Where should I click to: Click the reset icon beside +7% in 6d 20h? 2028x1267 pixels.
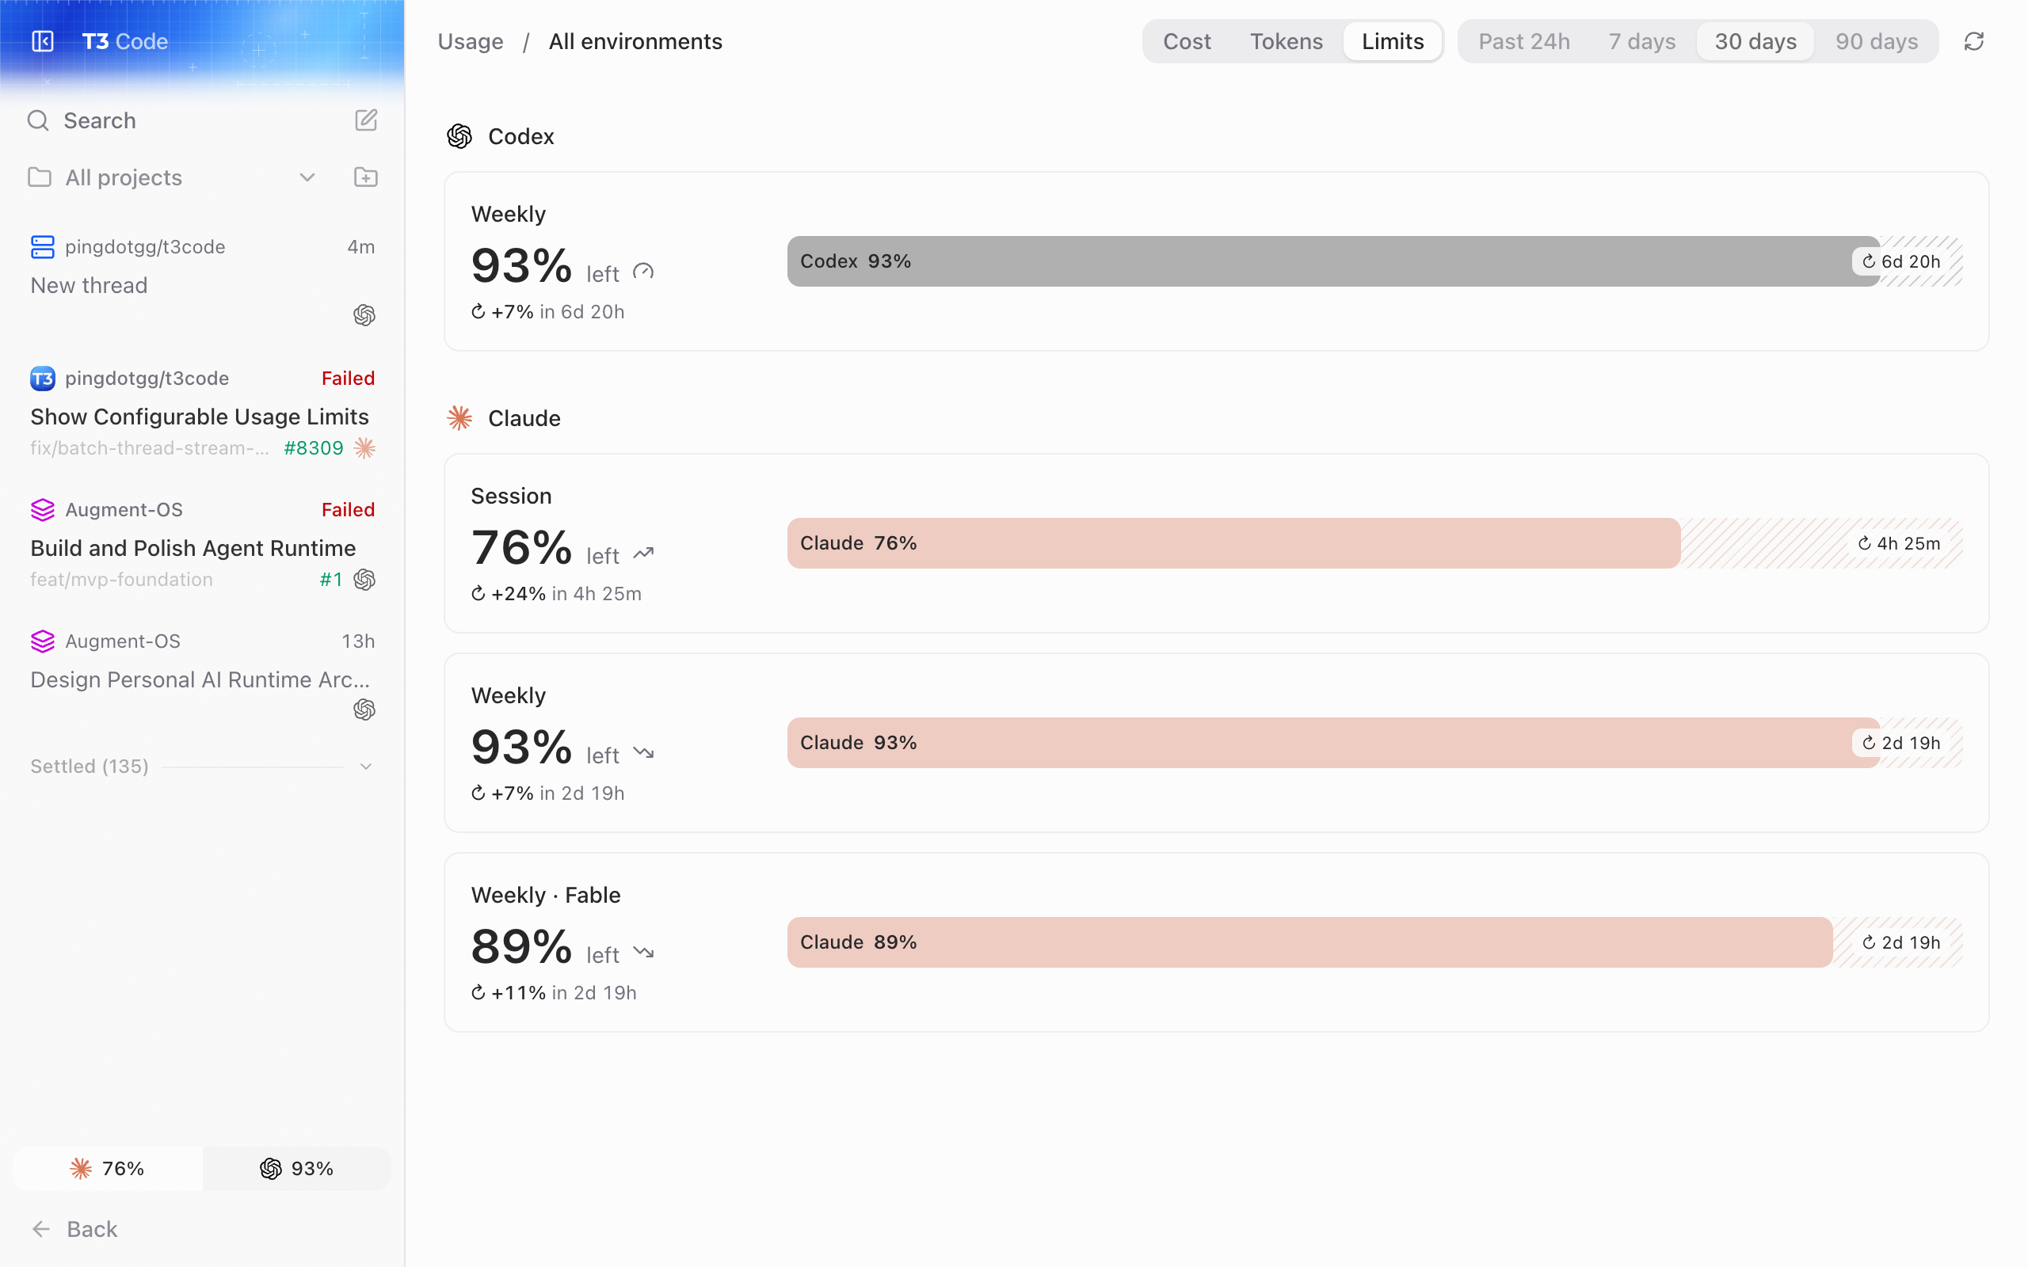coord(478,312)
